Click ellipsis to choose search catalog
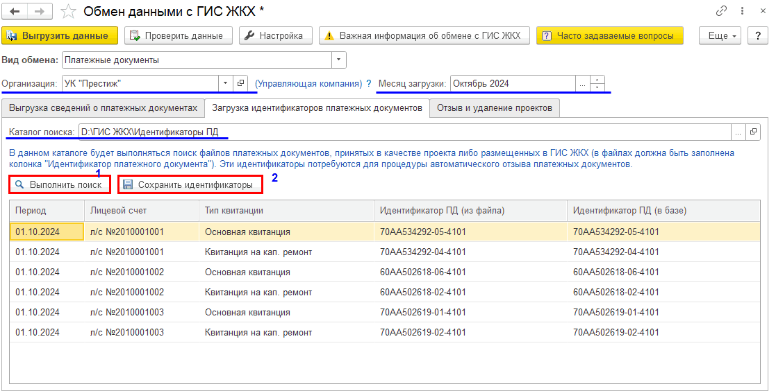The image size is (776, 391). pos(738,132)
